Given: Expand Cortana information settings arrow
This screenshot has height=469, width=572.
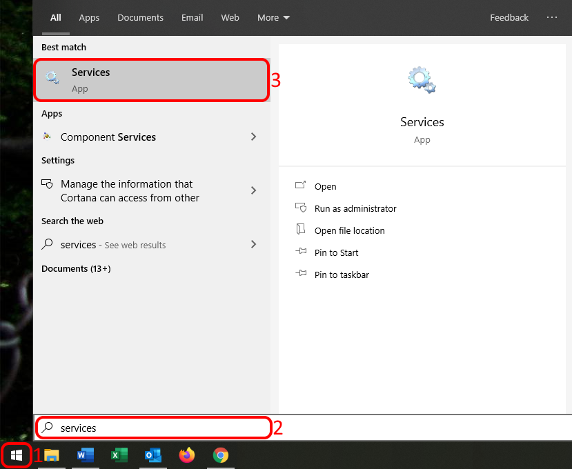Looking at the screenshot, I should 253,190.
